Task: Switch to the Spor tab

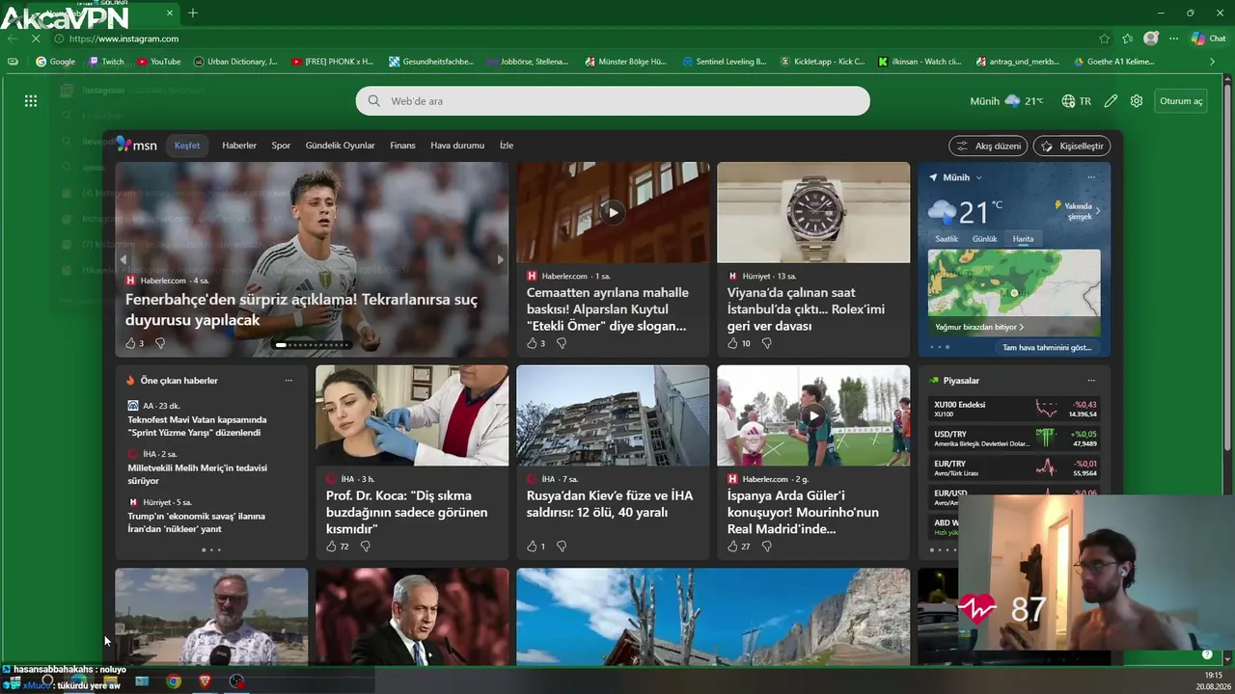Action: point(281,146)
